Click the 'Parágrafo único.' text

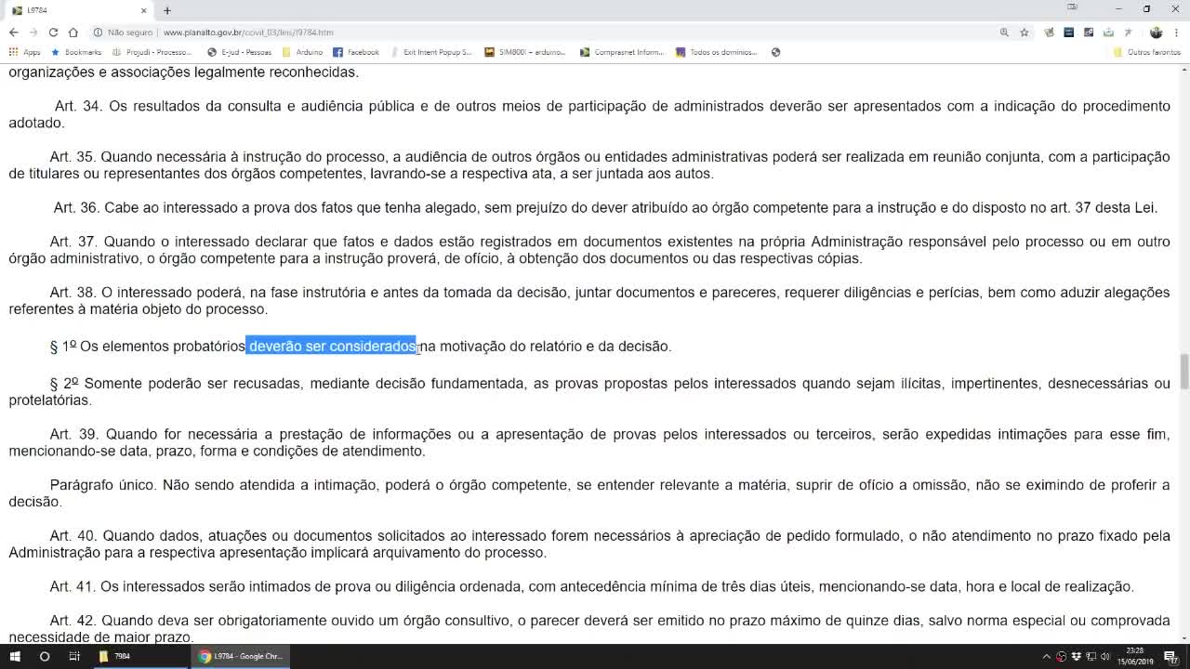pyautogui.click(x=104, y=485)
